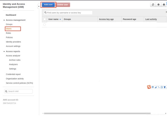Open Identity providers page
The image size is (167, 116).
(13, 42)
